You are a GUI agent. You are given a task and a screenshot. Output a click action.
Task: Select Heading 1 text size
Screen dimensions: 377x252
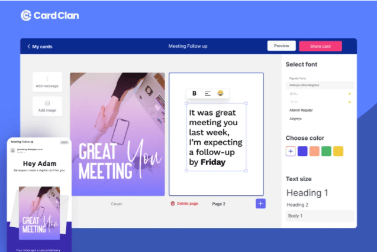click(307, 192)
